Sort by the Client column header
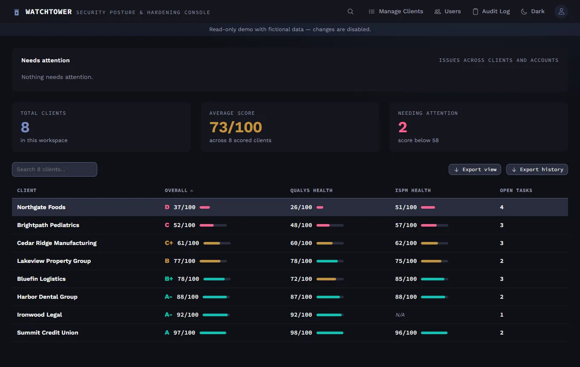Screen dimensions: 580x367 pos(27,190)
